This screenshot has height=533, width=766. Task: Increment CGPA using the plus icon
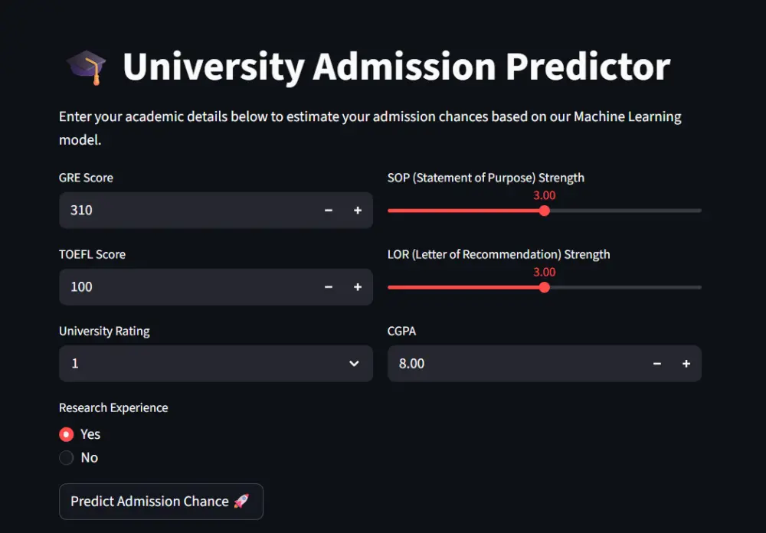click(x=686, y=364)
